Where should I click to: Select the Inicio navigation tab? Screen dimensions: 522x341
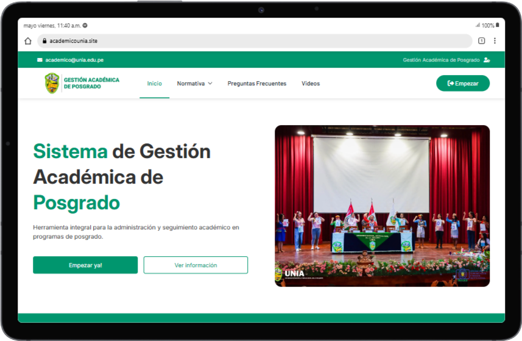154,84
